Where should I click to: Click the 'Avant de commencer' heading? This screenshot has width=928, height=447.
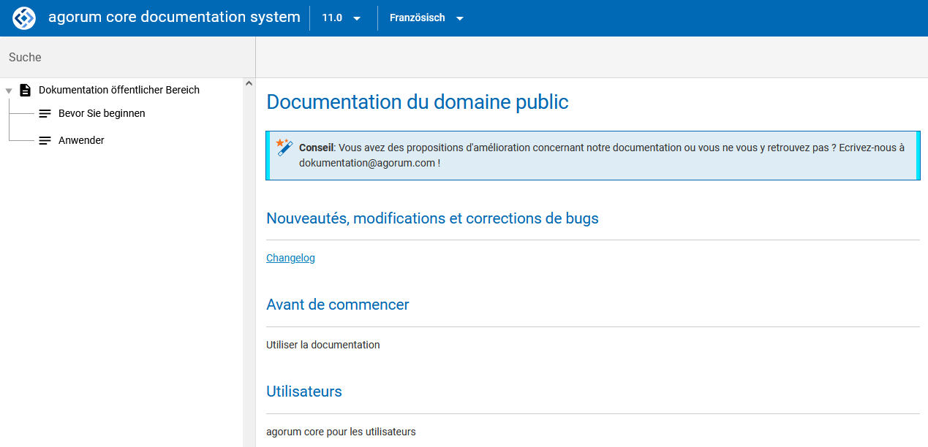click(338, 305)
